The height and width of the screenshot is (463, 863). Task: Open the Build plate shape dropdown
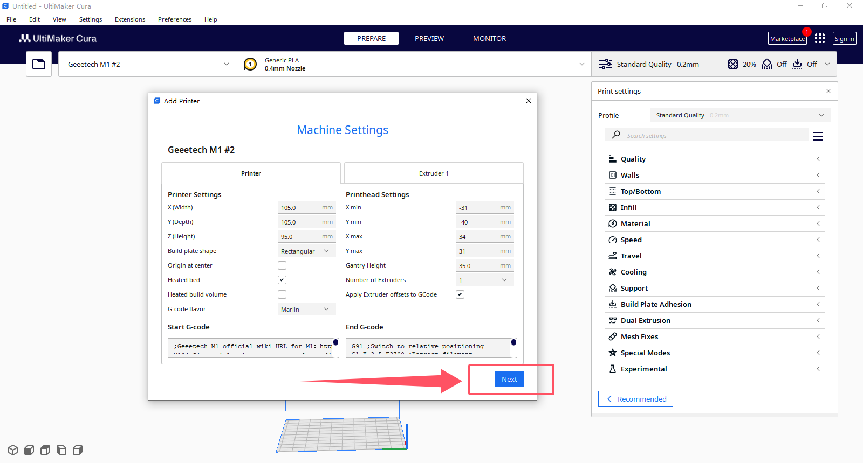(306, 251)
